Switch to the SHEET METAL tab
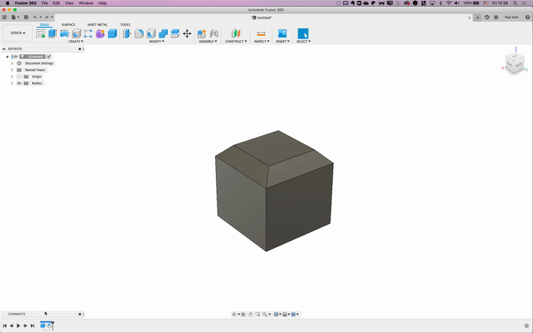533x333 pixels. point(97,25)
